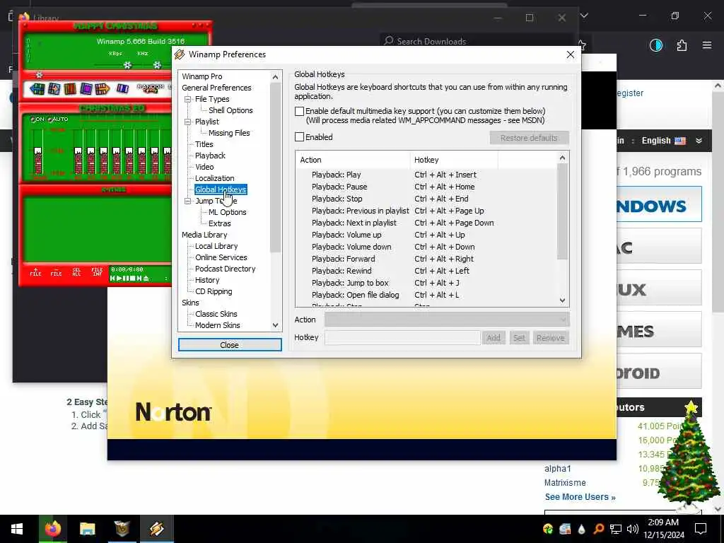
Task: Enable default multimedia key support checkbox
Action: 299,111
